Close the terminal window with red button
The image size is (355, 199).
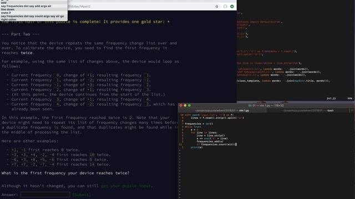pos(181,106)
